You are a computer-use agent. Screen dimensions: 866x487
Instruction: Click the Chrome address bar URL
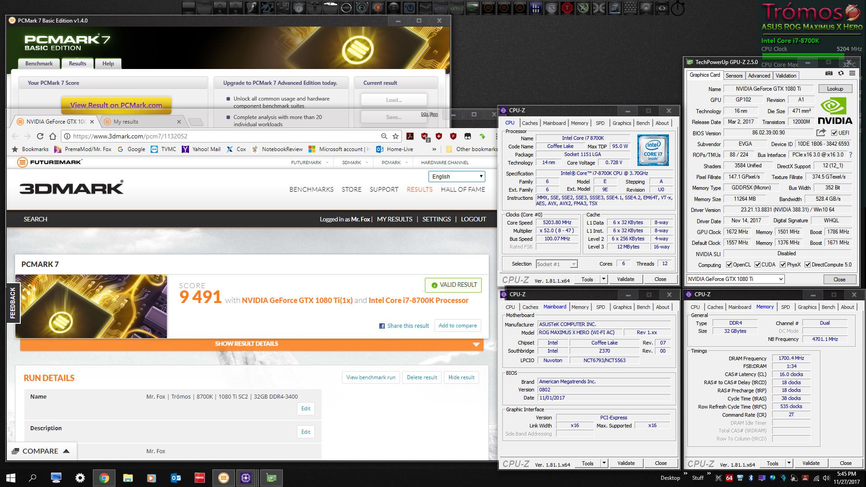click(130, 136)
